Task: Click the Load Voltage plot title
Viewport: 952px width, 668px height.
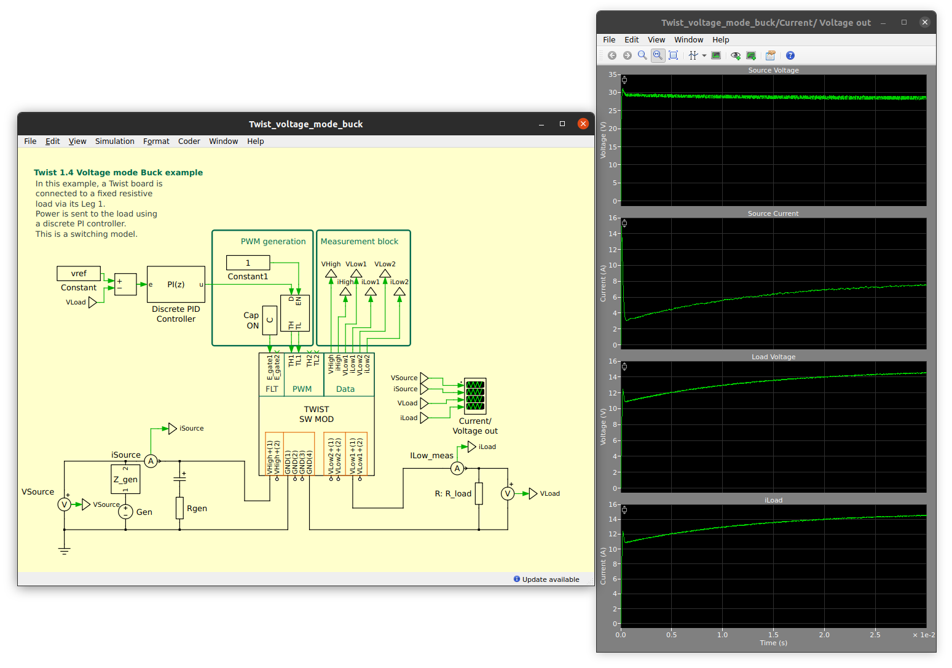Action: pos(773,357)
